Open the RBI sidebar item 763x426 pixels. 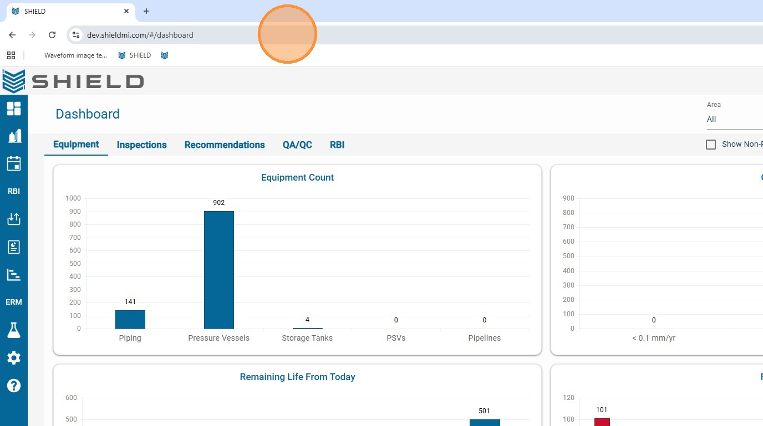point(14,191)
